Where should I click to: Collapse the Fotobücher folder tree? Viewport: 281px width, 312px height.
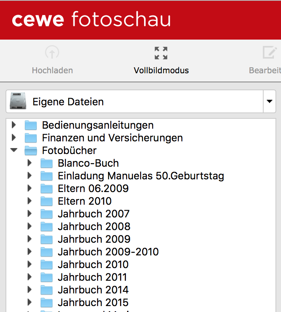(14, 150)
